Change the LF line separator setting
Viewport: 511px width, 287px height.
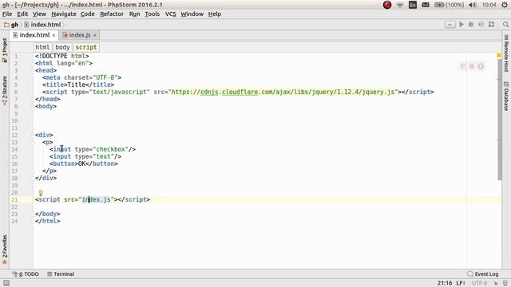tap(460, 283)
